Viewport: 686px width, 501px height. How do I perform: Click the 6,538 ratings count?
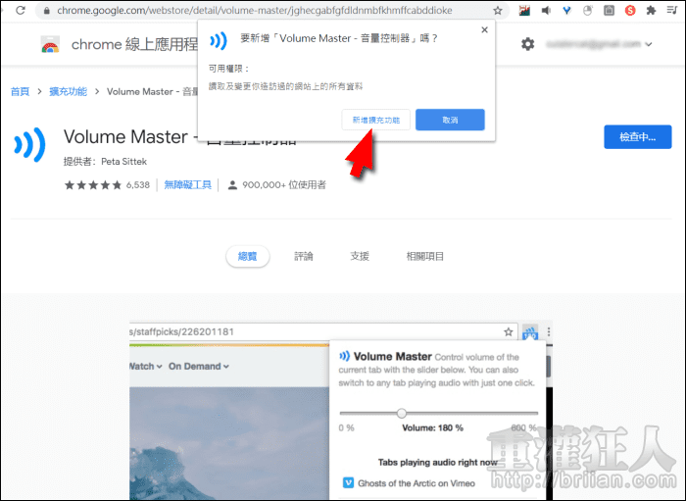138,185
